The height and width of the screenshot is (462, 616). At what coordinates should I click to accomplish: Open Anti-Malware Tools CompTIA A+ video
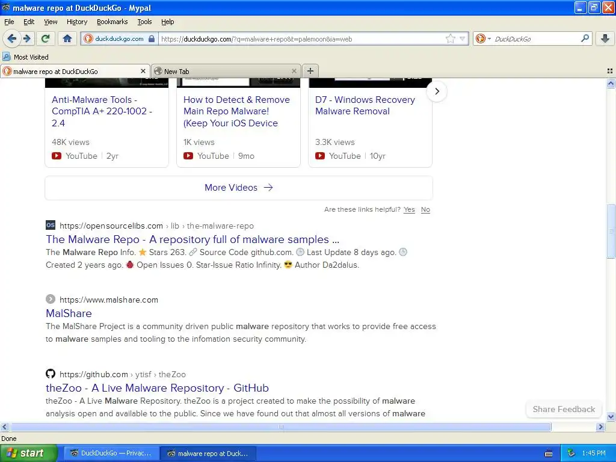pyautogui.click(x=102, y=111)
